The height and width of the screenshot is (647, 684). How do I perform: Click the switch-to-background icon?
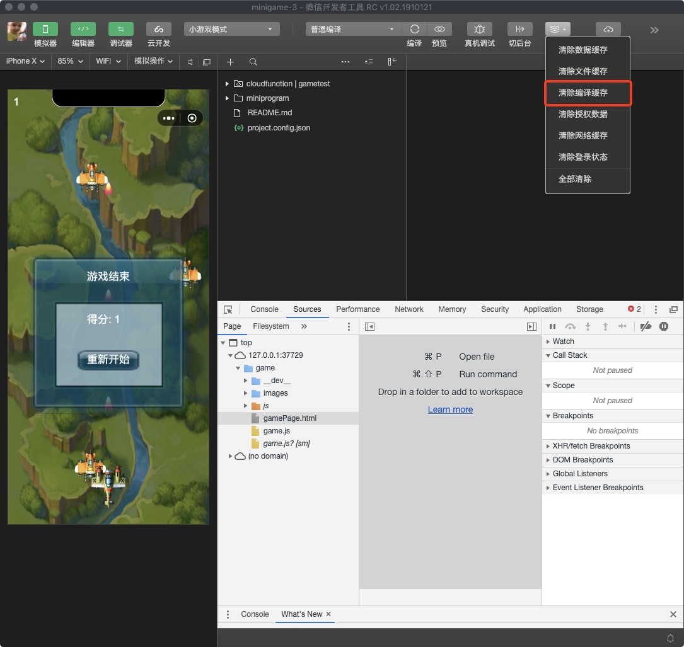pyautogui.click(x=520, y=29)
